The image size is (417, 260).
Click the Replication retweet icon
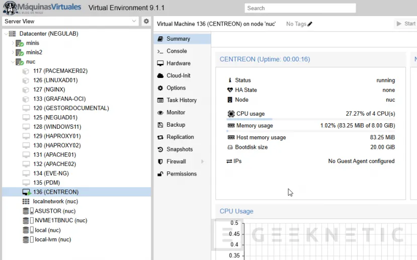[x=160, y=137]
